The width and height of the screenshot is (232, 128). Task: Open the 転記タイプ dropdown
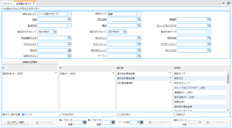pyautogui.click(x=139, y=14)
